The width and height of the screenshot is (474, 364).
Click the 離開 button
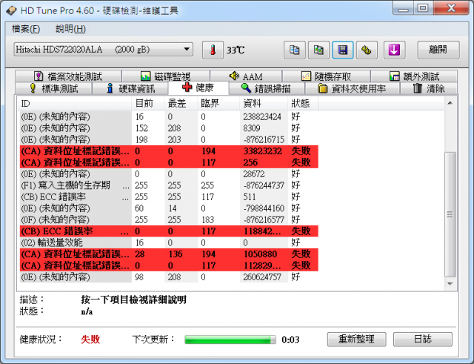point(438,50)
